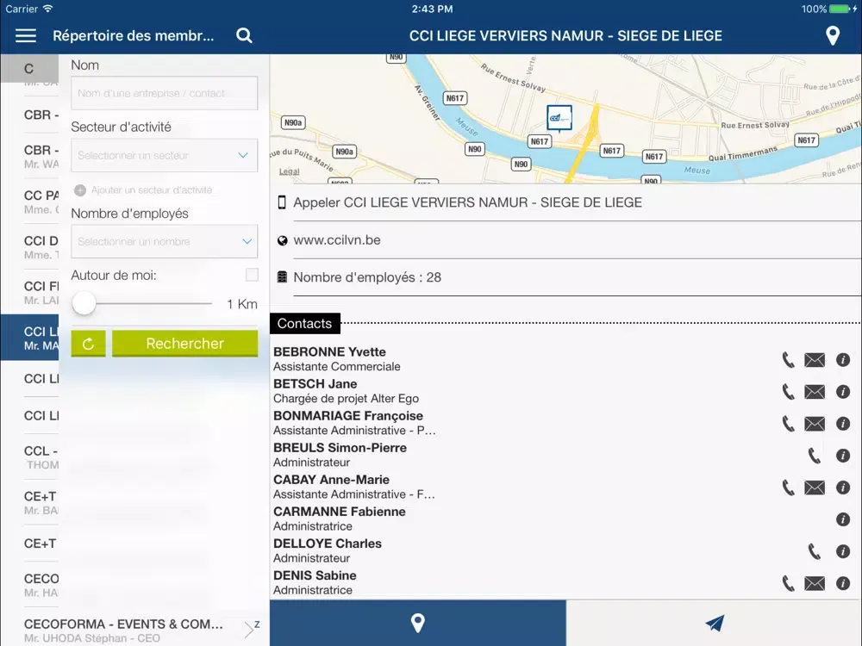Show info for BONMARIAGE Françoise
The height and width of the screenshot is (646, 862).
(x=843, y=424)
